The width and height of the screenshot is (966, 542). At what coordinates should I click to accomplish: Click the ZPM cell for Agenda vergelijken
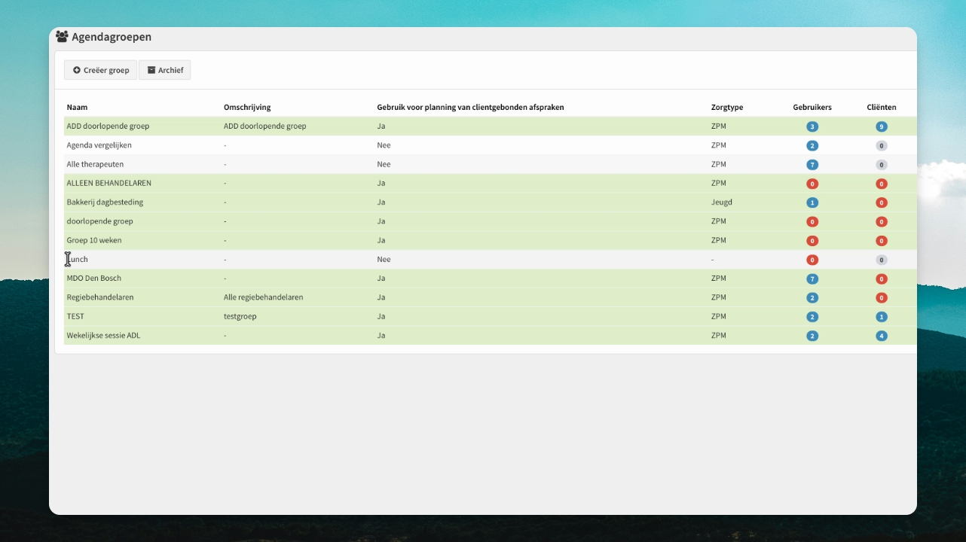point(719,145)
